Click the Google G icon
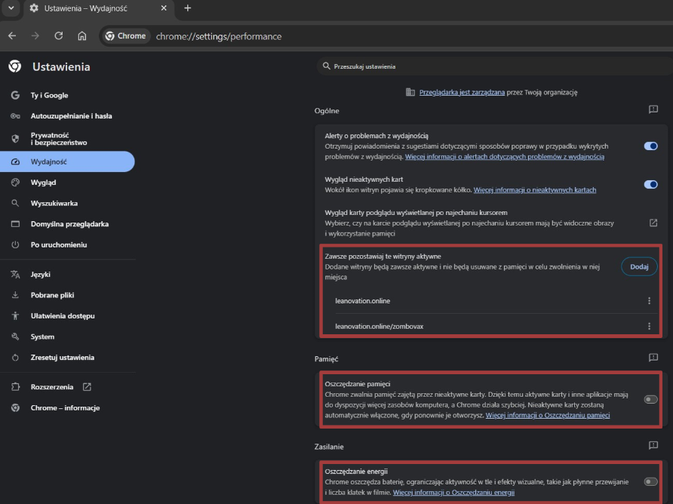The height and width of the screenshot is (504, 673). pos(15,95)
